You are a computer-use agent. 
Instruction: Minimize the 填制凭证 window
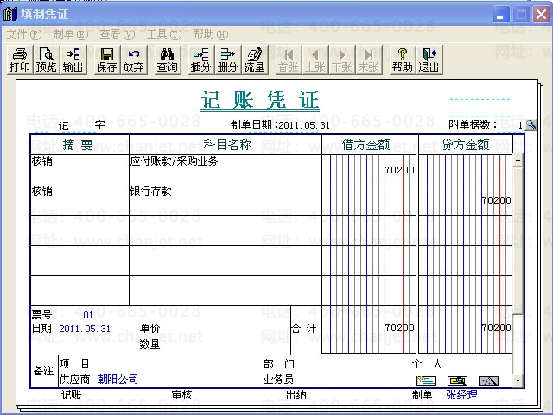[x=501, y=15]
